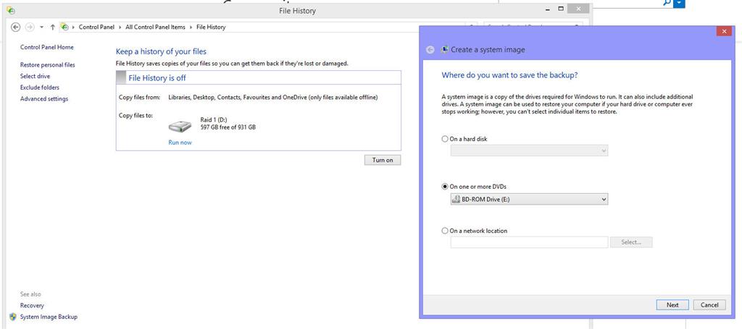
Task: Open Advanced settings link
Action: [x=44, y=98]
